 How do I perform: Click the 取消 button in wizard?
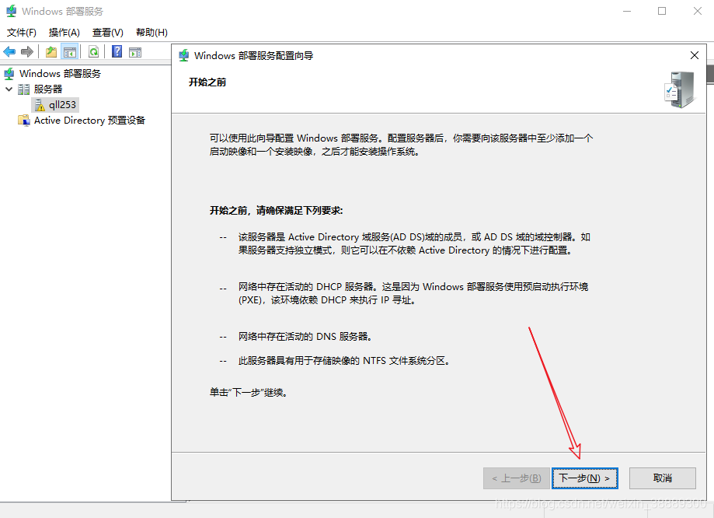pos(662,478)
